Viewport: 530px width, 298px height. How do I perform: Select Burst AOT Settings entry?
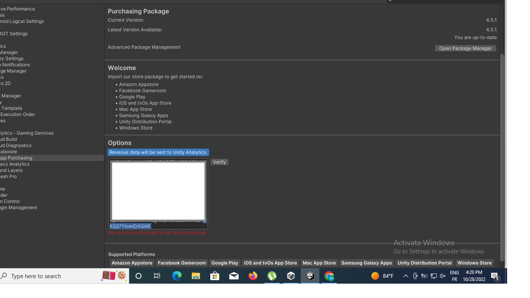pos(14,34)
